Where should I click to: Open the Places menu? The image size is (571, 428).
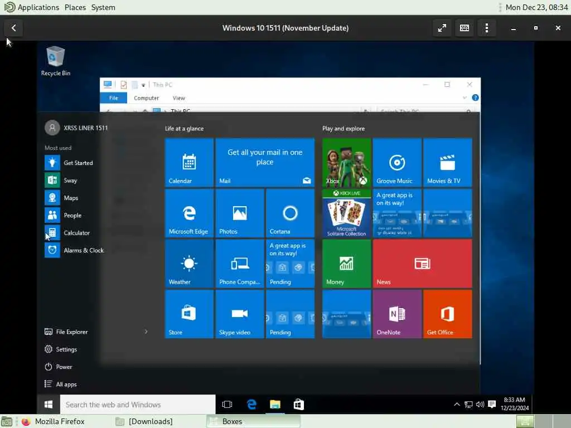coord(75,7)
